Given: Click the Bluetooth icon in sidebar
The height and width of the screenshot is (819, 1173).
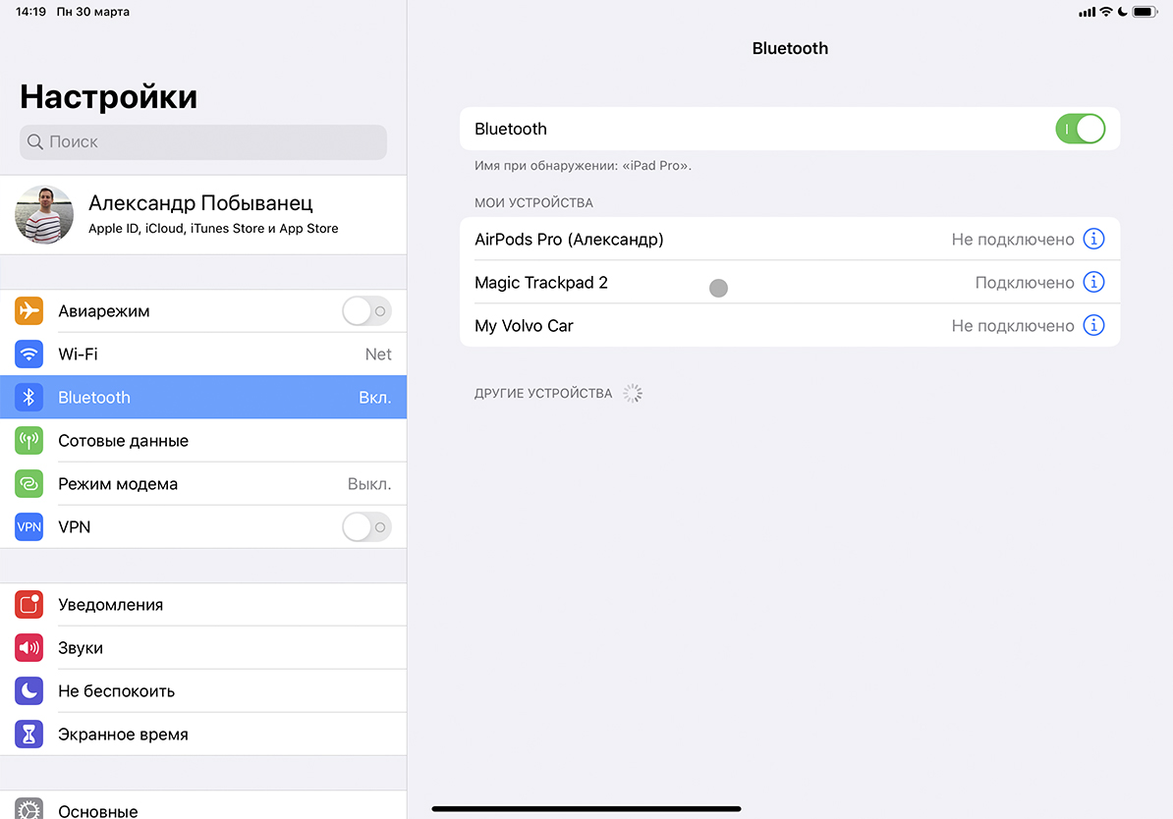Looking at the screenshot, I should 29,397.
